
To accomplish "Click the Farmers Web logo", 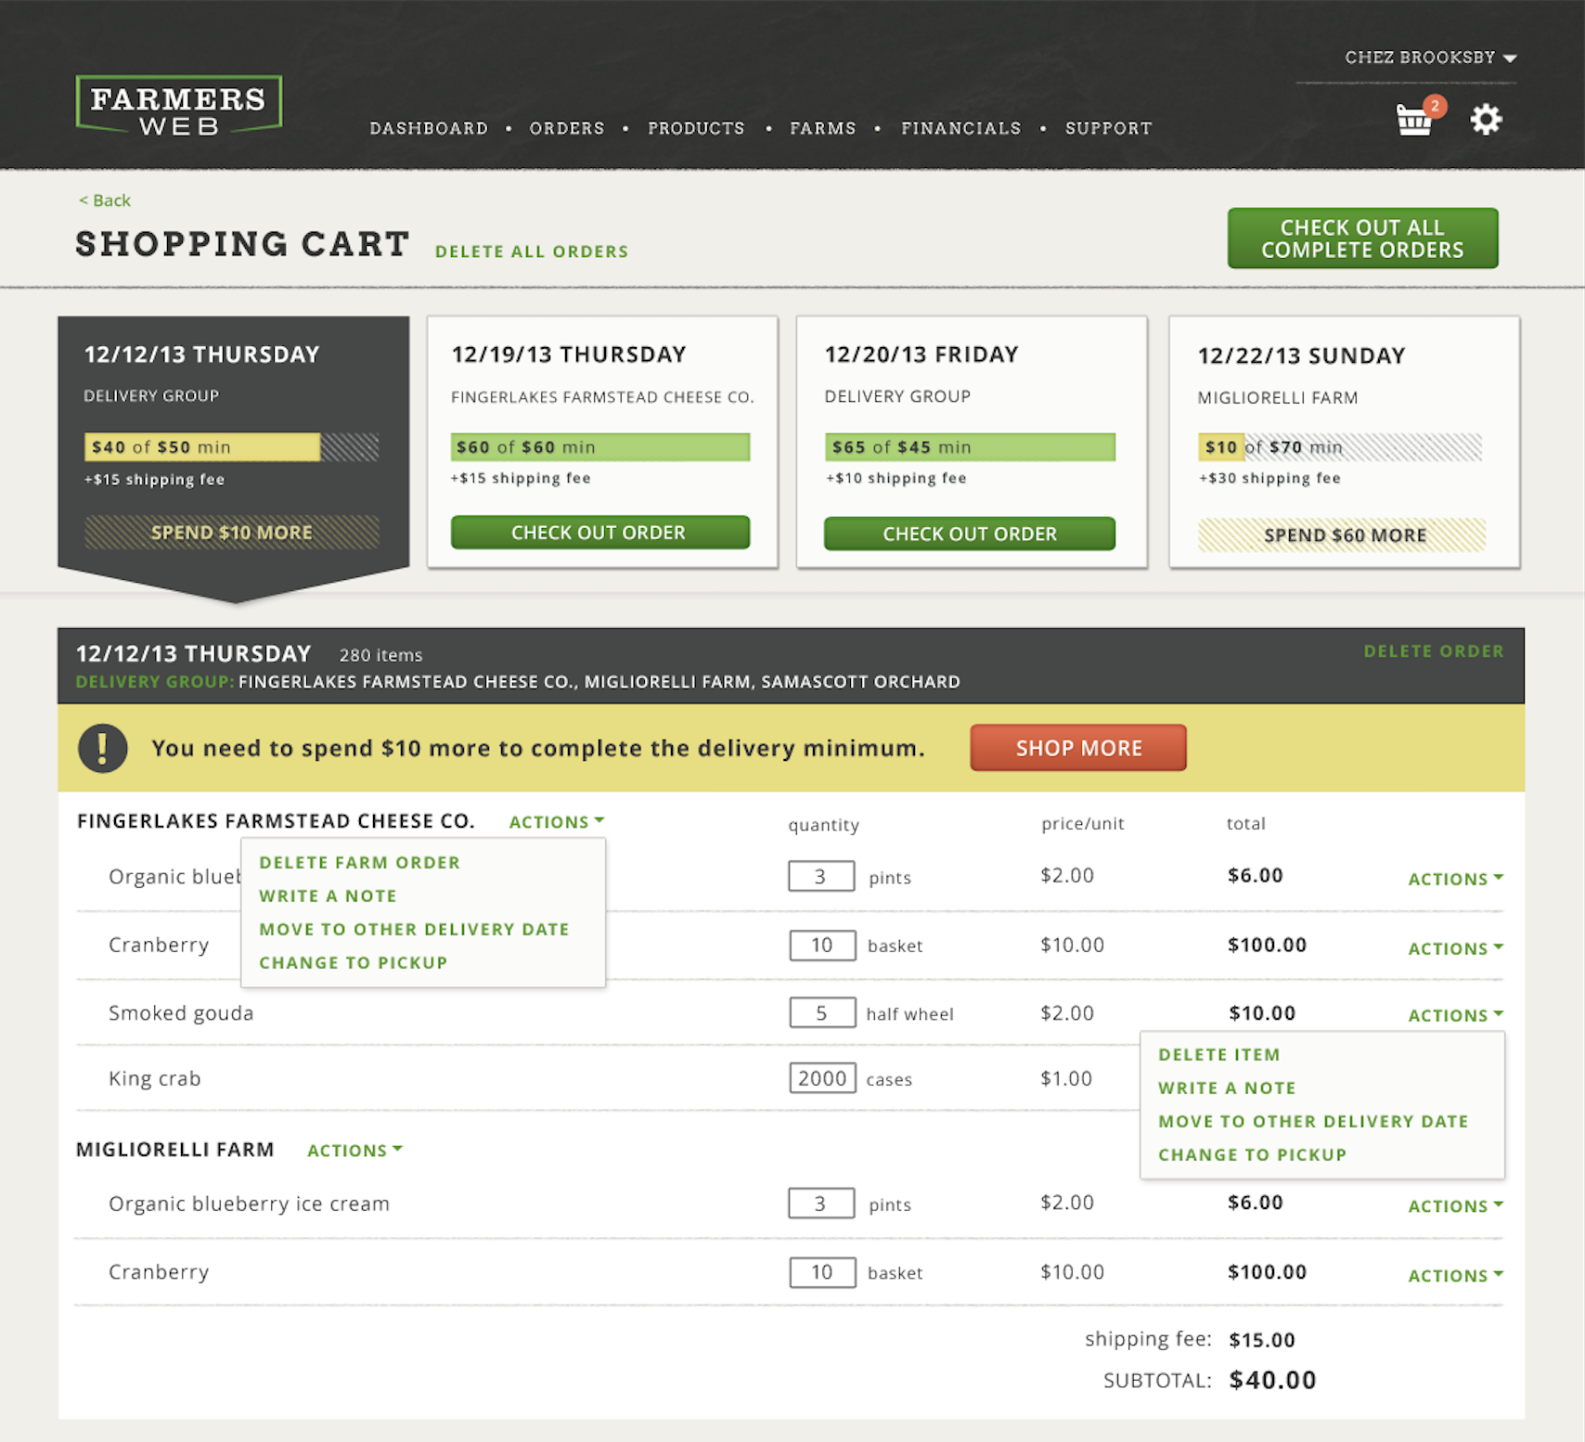I will click(178, 104).
